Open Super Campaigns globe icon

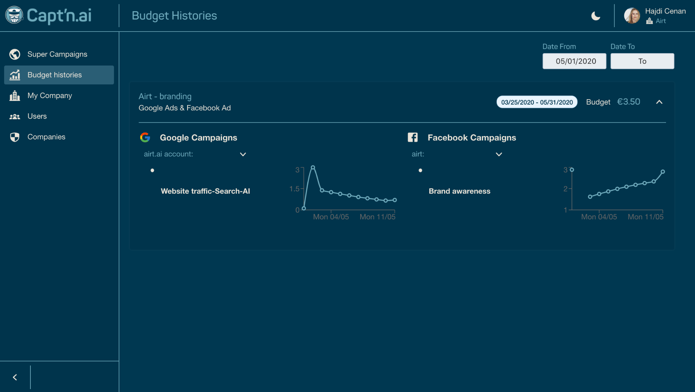15,54
